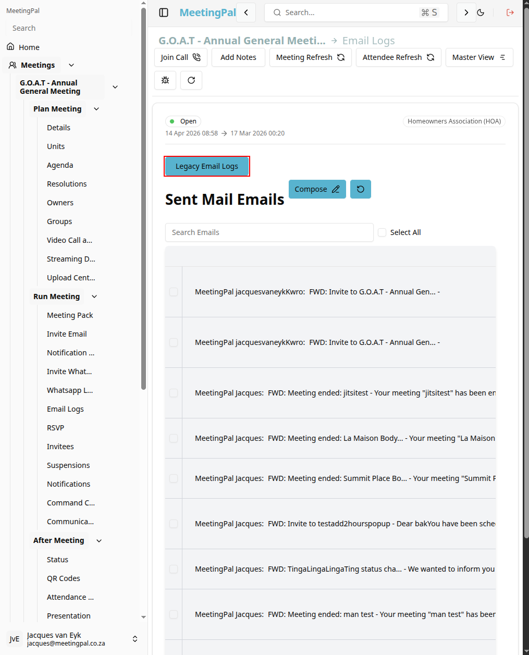Image resolution: width=529 pixels, height=655 pixels.
Task: Click pencil icon on Compose button
Action: [336, 189]
